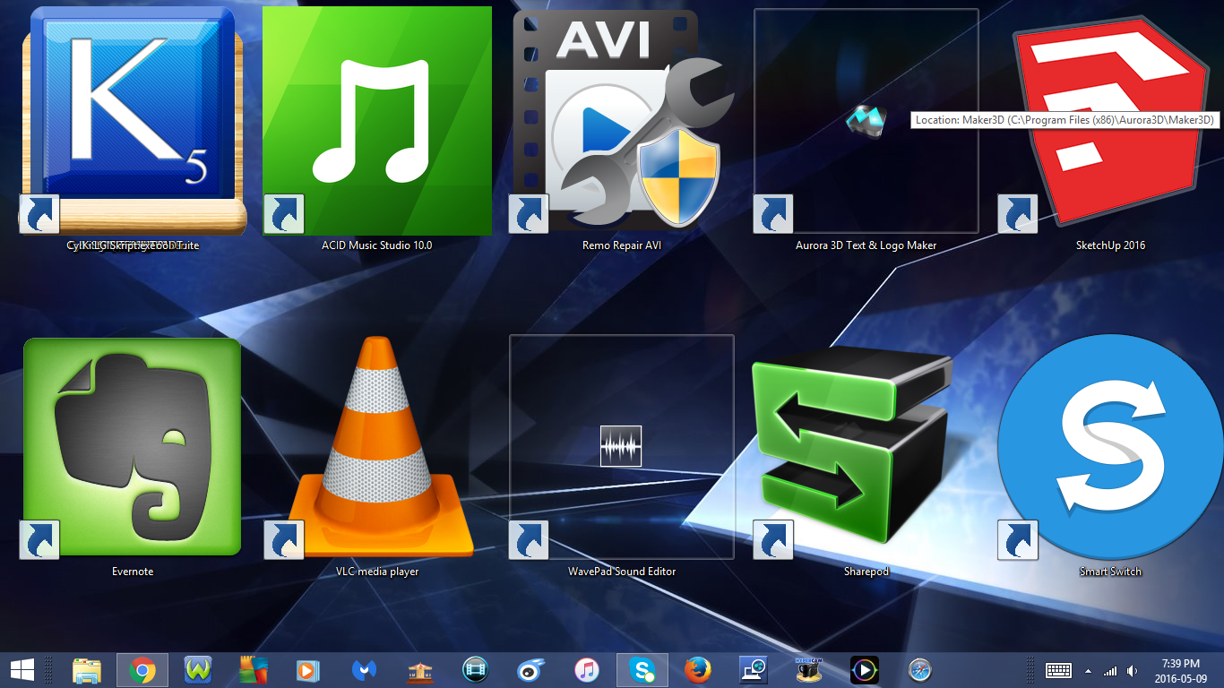Open Windows Media Player taskbar icon
1224x688 pixels.
click(309, 670)
